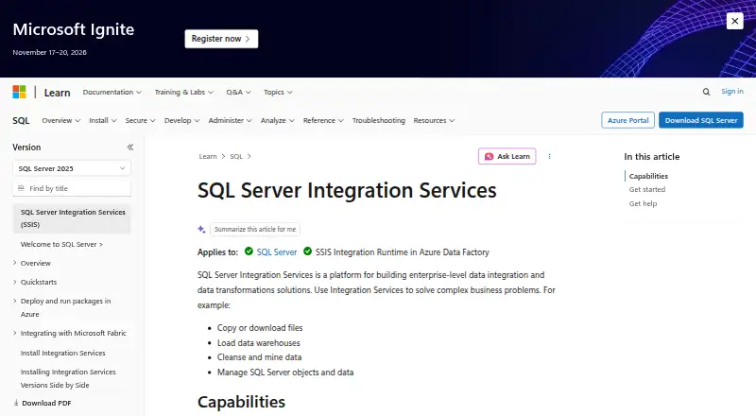
Task: Click the Download PDF button
Action: pyautogui.click(x=42, y=403)
